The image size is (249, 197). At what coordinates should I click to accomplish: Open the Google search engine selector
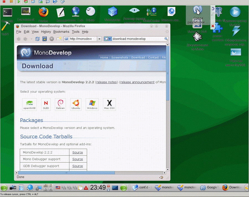108,39
